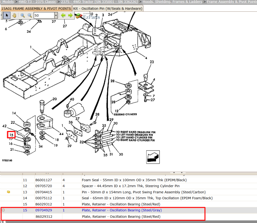Viewport: 257px width, 223px height.
Task: Switch to Kit - Oscillation Pin tab
Action: pyautogui.click(x=108, y=8)
